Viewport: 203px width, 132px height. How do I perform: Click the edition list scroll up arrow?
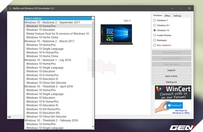[93, 20]
